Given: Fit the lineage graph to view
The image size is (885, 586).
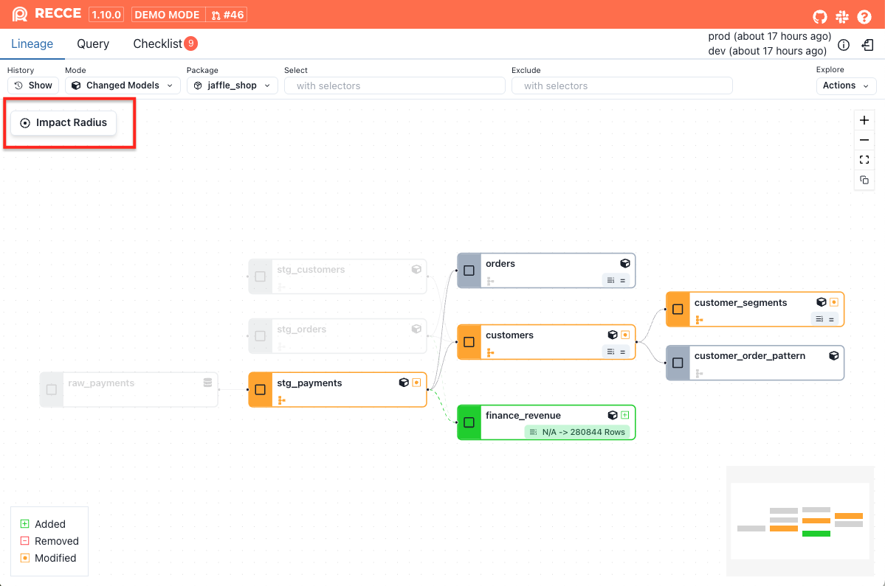Looking at the screenshot, I should point(864,160).
